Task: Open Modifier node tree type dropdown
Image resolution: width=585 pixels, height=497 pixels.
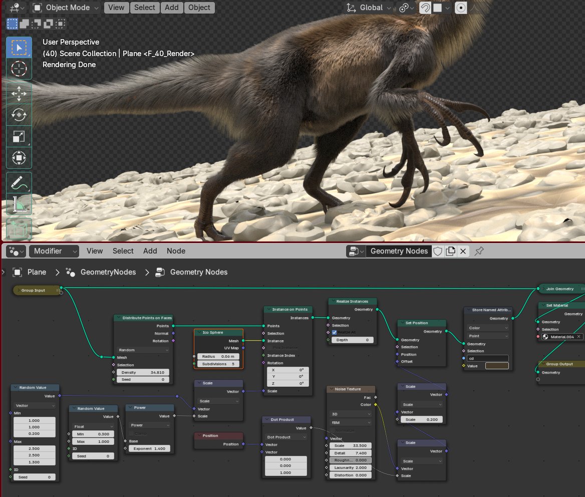Action: coord(54,252)
